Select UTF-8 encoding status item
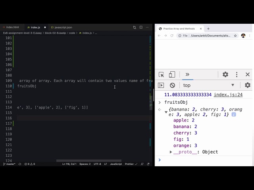 (x=97, y=164)
